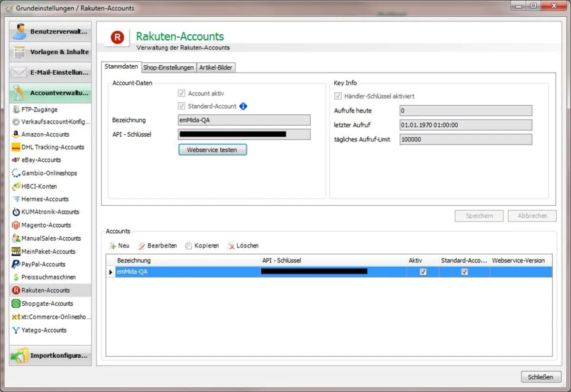
Task: Switch to the Shop-Einstellungen tab
Action: [x=168, y=68]
